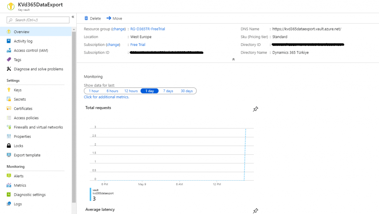
Task: Switch time range to 7 days
Action: point(168,91)
